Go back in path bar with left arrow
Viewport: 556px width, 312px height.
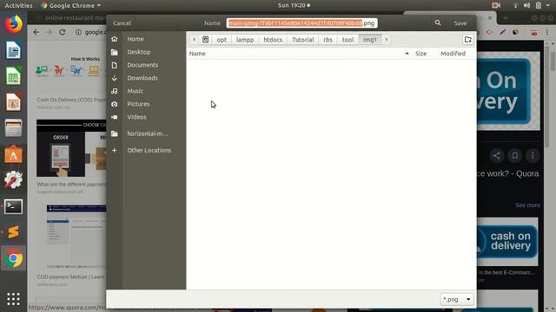(x=194, y=39)
